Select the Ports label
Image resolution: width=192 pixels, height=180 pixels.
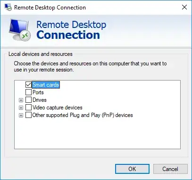38,92
